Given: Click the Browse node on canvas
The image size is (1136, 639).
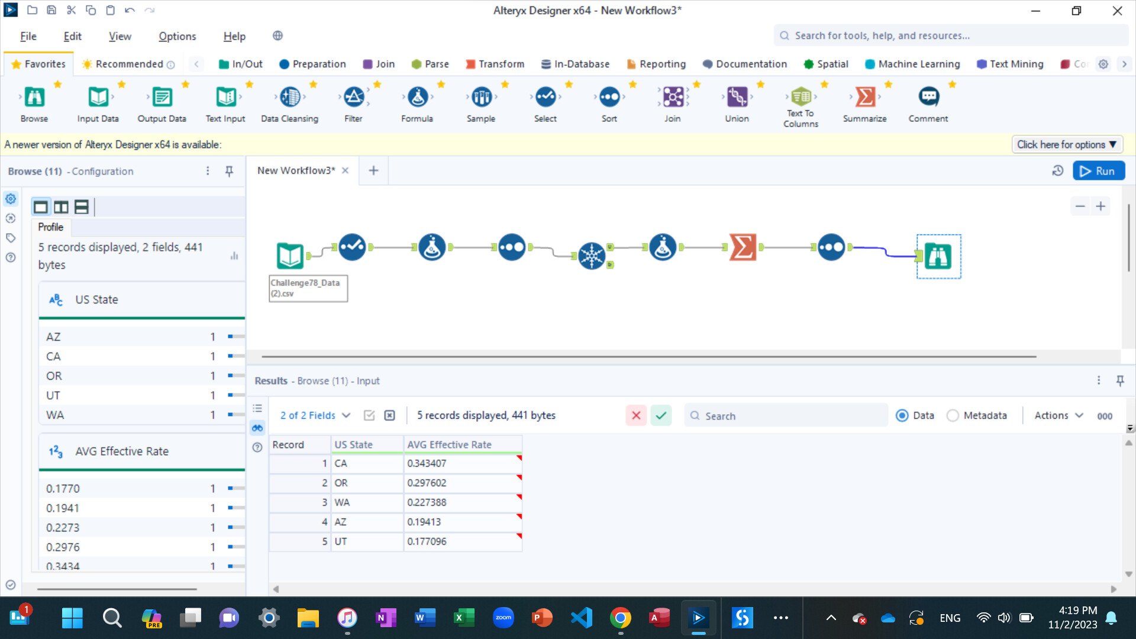Looking at the screenshot, I should (938, 256).
